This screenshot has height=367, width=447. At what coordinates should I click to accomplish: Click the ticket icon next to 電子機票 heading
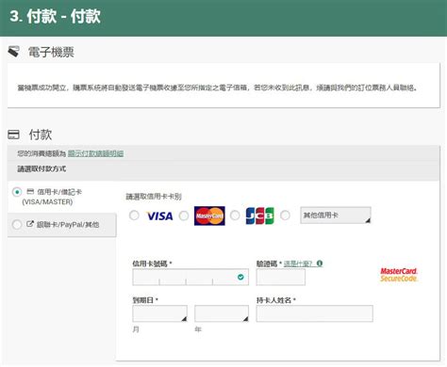[13, 52]
